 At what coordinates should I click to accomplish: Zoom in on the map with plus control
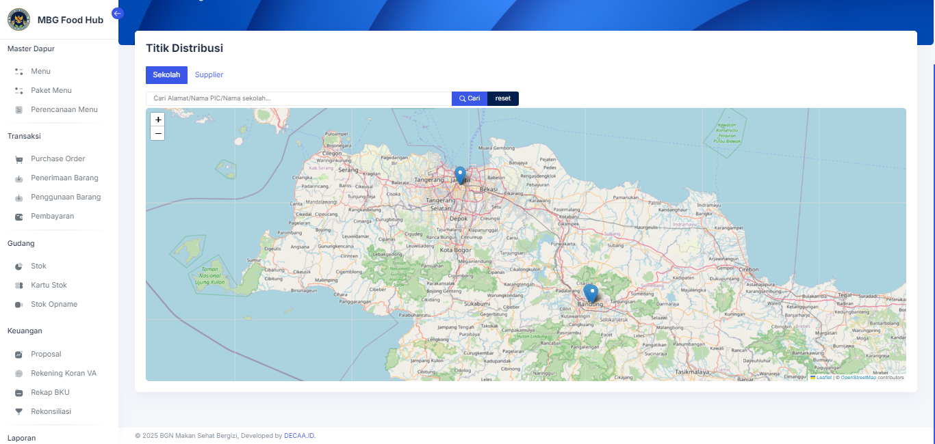point(157,120)
